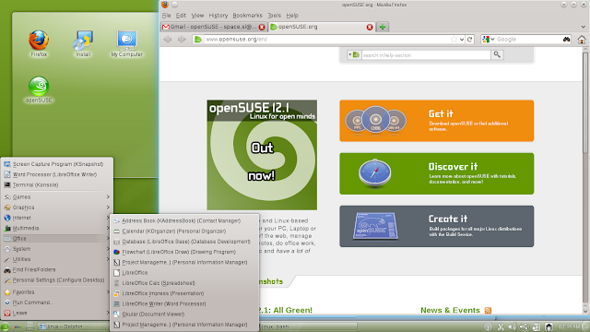The height and width of the screenshot is (332, 590).
Task: Switch to the Gmail - openSUSE tab
Action: 213,27
